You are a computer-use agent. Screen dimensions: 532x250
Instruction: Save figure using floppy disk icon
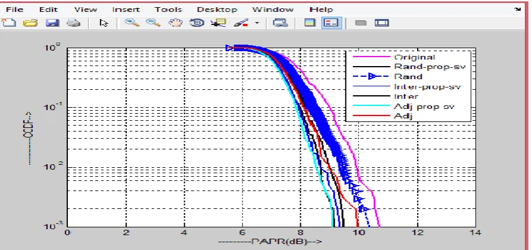tap(52, 23)
